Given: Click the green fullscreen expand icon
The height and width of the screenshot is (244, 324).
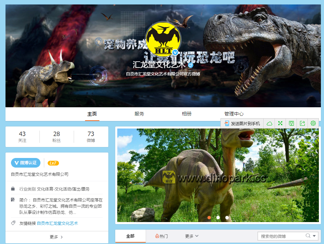Looking at the screenshot, I should pyautogui.click(x=280, y=123).
